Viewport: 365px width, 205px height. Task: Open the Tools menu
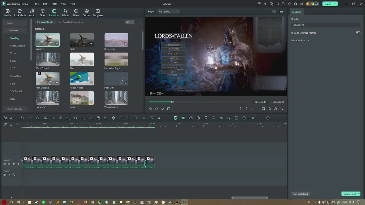click(54, 4)
